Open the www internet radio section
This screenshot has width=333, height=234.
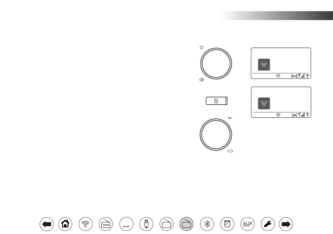coord(106,224)
